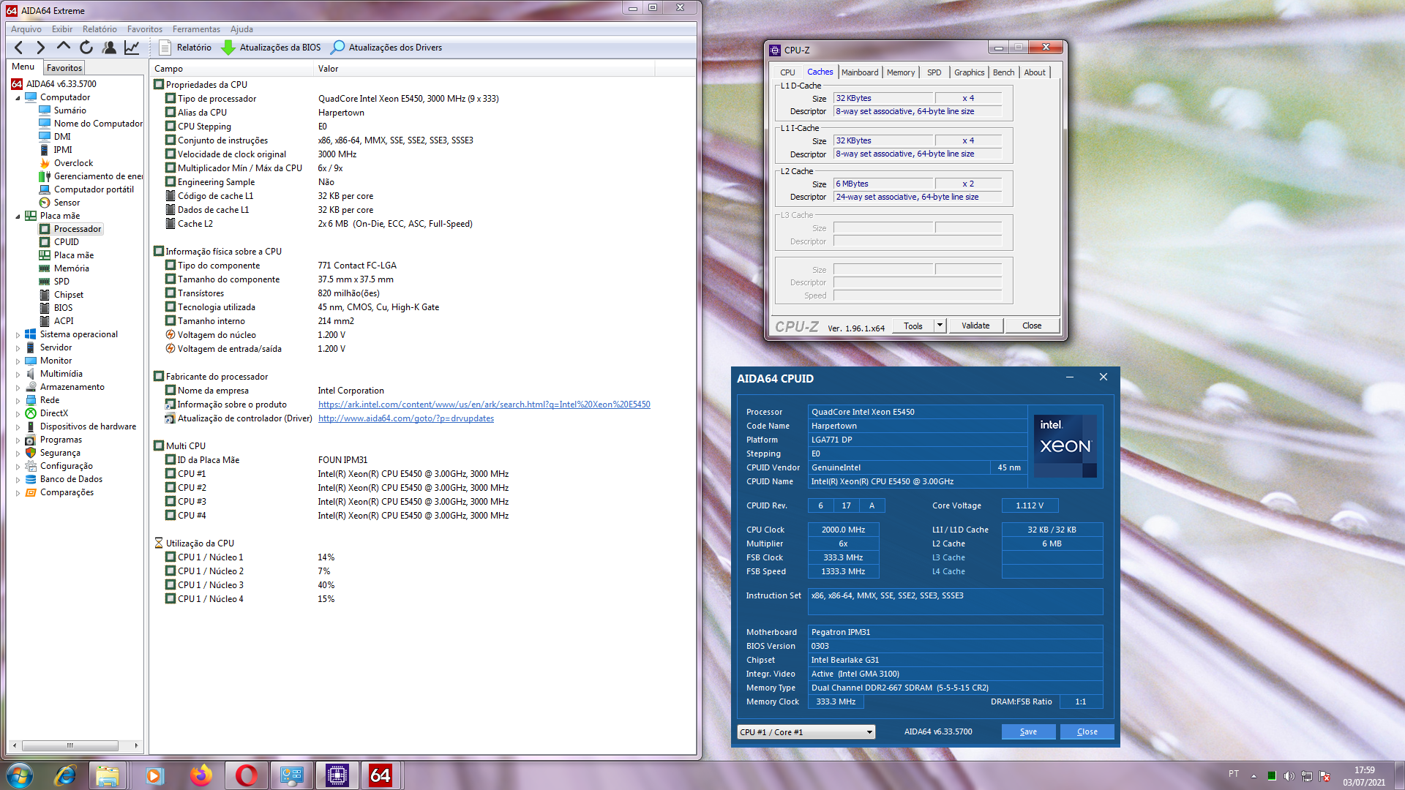Screen dimensions: 1405x790
Task: Switch to the Favoritos sidebar tab
Action: [64, 68]
